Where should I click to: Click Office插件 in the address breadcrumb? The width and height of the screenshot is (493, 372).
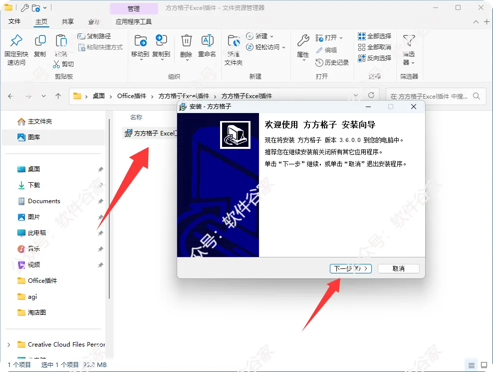tap(132, 96)
